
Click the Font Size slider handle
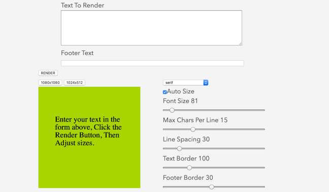click(x=172, y=110)
